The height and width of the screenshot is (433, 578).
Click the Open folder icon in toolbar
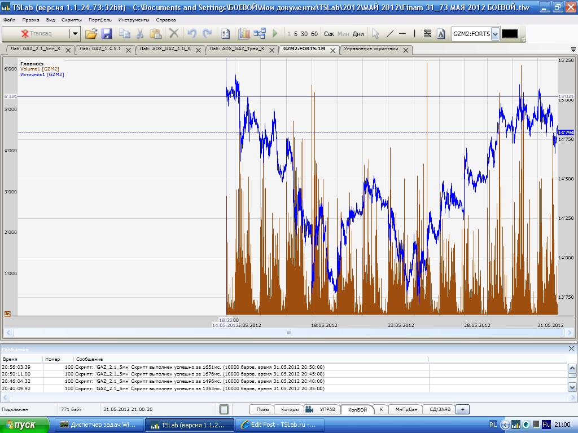(x=91, y=34)
